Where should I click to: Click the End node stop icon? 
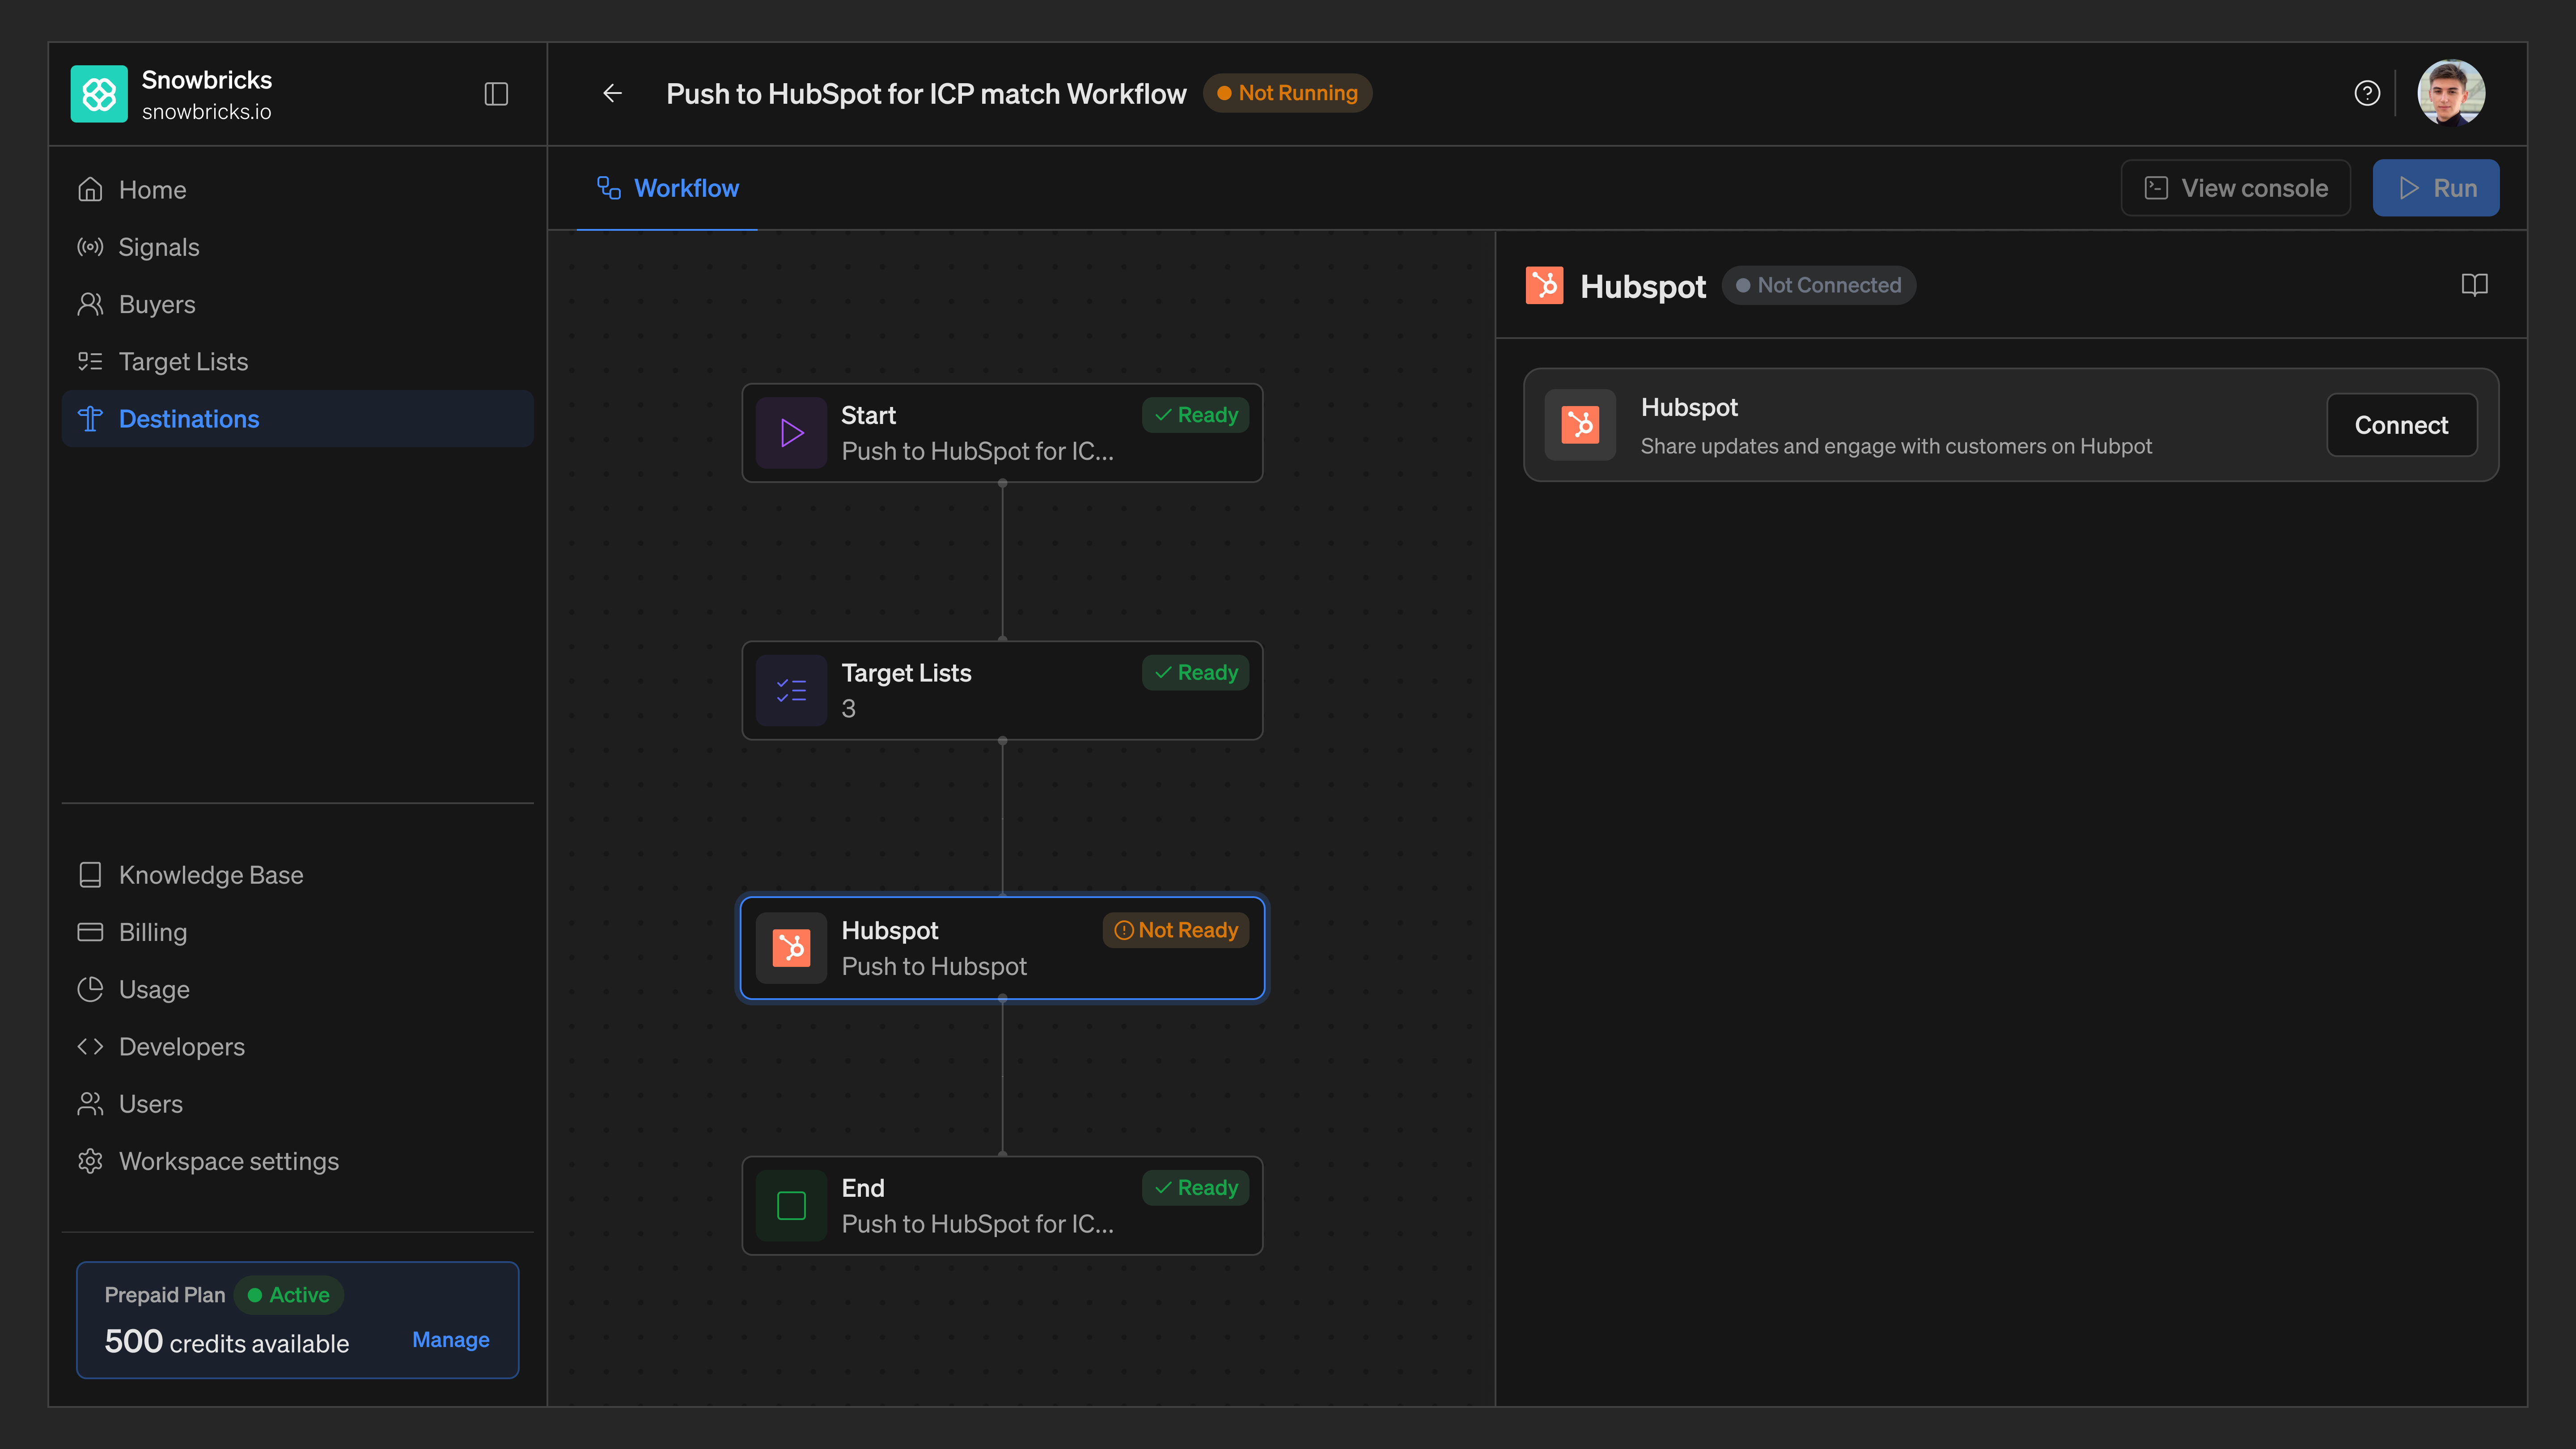pos(791,1206)
